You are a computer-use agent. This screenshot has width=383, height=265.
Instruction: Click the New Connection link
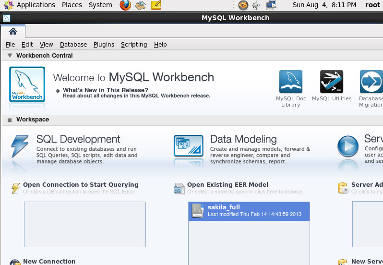click(x=49, y=262)
